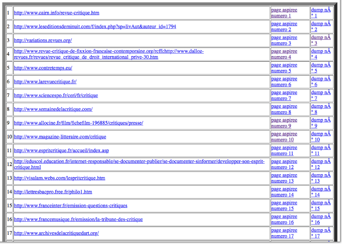Image resolution: width=342 pixels, height=244 pixels.
Task: Click 'page aspiree numero 3'
Action: [x=284, y=41]
